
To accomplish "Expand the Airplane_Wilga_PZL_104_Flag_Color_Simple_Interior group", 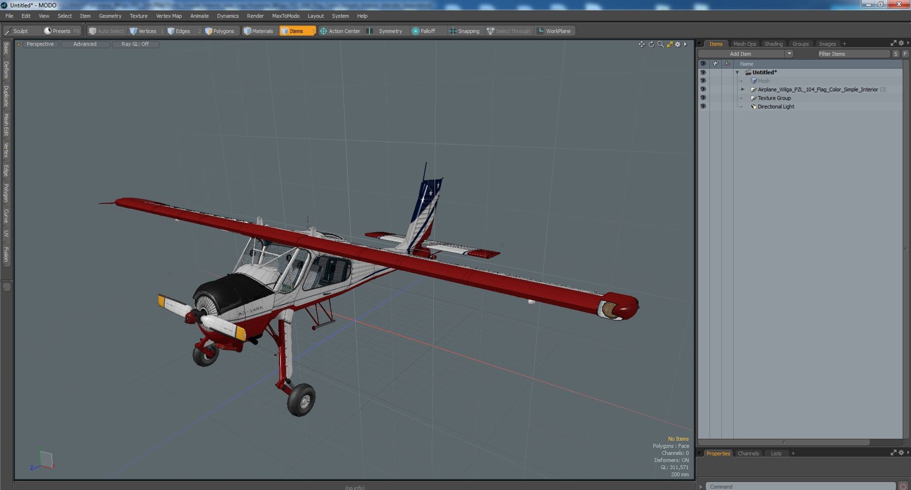I will pos(743,89).
